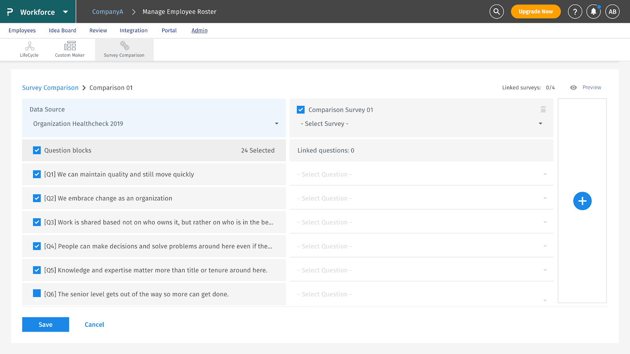The height and width of the screenshot is (354, 630).
Task: Click the Upgrade Now button
Action: pyautogui.click(x=535, y=12)
